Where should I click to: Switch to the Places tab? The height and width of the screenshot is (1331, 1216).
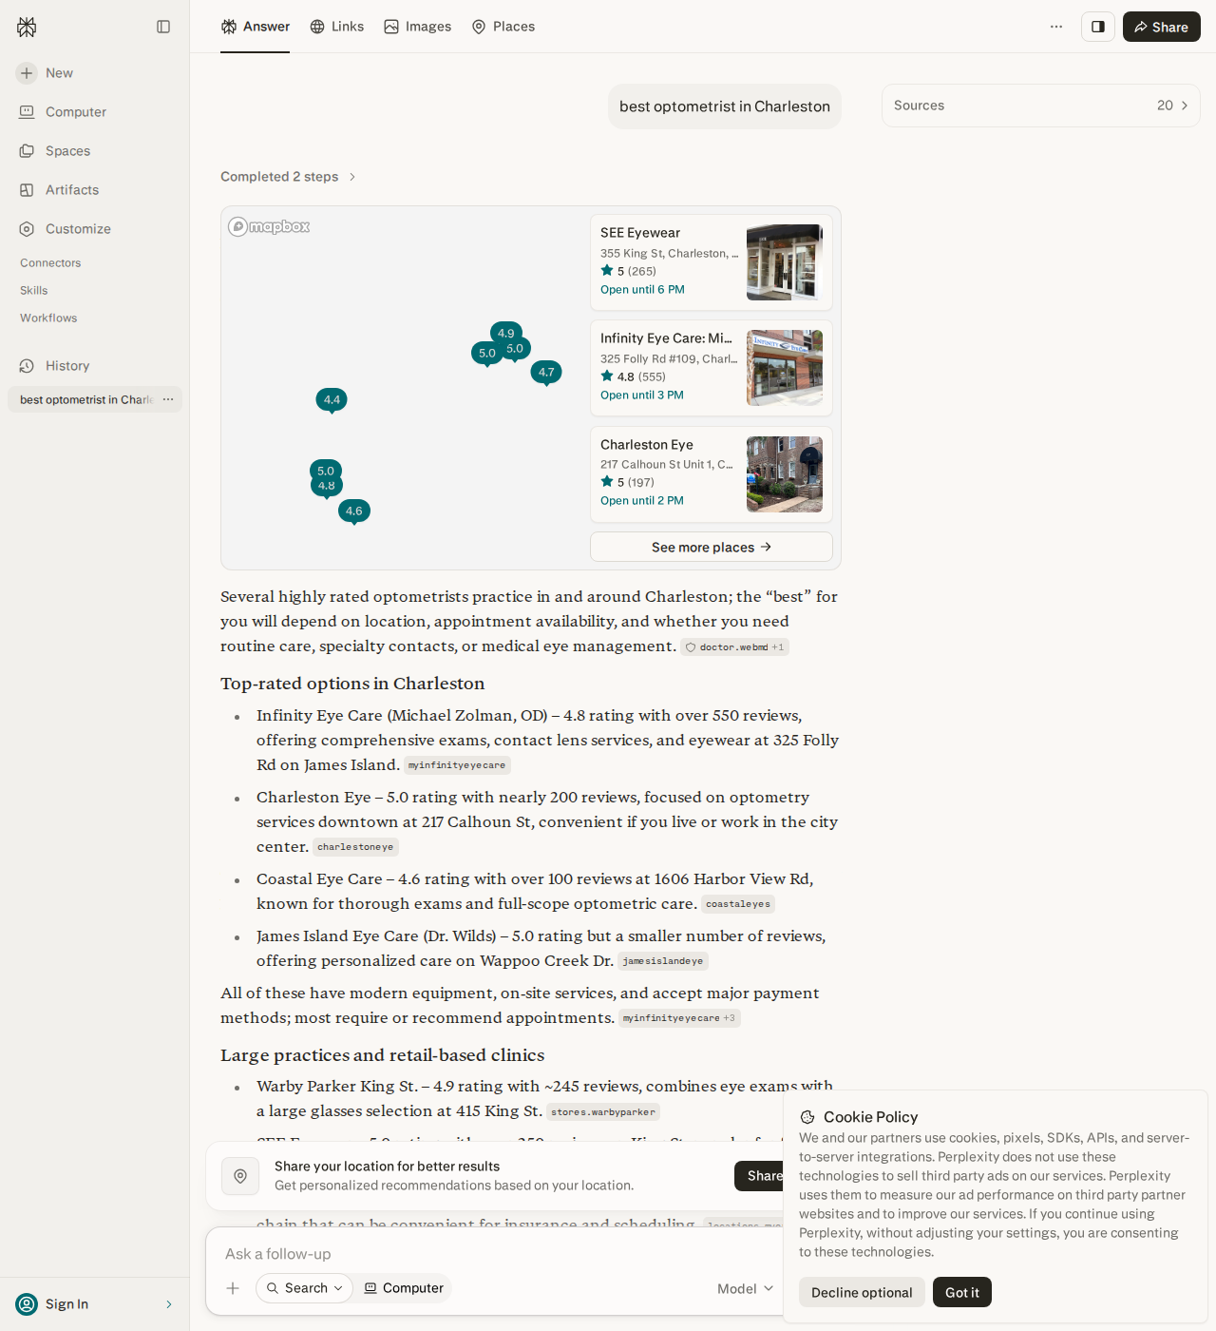[x=503, y=27]
